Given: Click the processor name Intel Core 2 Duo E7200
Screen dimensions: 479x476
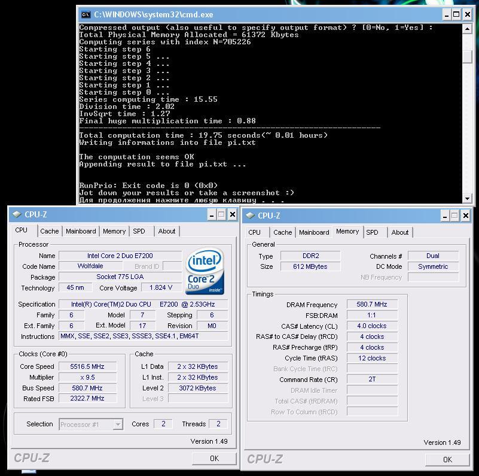Looking at the screenshot, I should tap(120, 256).
